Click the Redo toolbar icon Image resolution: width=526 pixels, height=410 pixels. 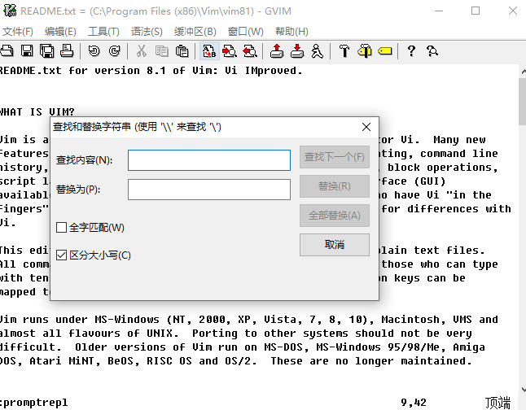[114, 50]
